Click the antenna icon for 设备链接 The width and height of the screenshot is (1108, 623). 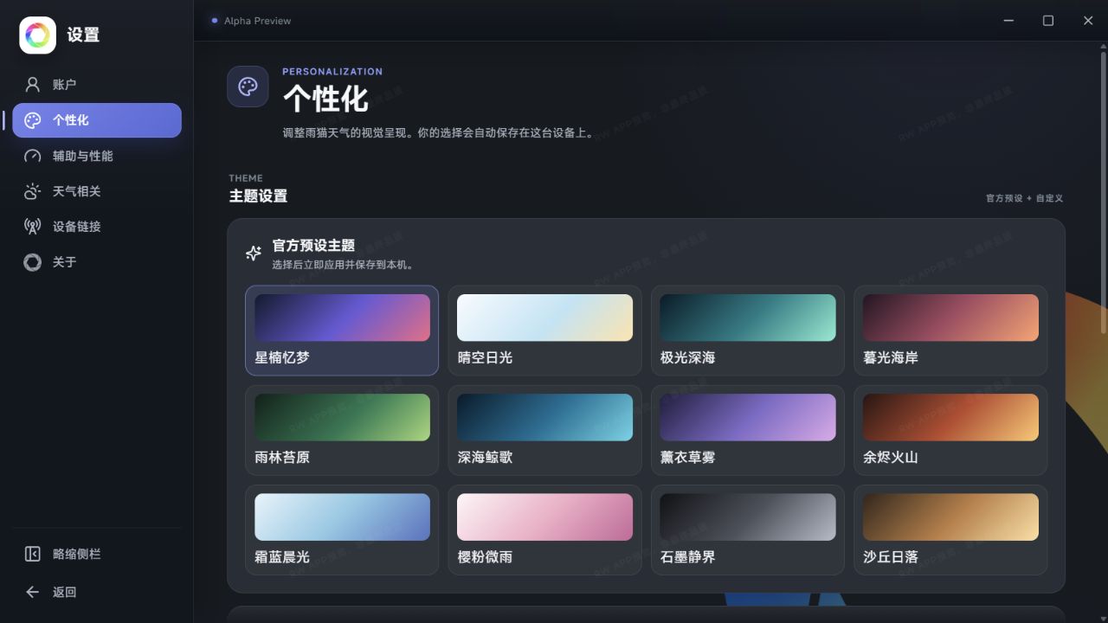32,227
